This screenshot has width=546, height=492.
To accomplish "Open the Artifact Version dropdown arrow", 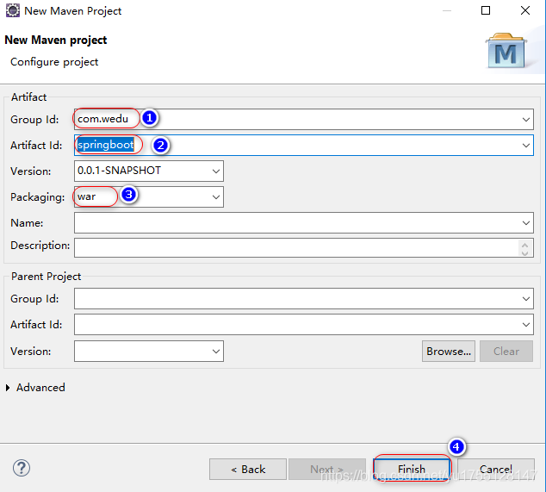I will point(216,171).
